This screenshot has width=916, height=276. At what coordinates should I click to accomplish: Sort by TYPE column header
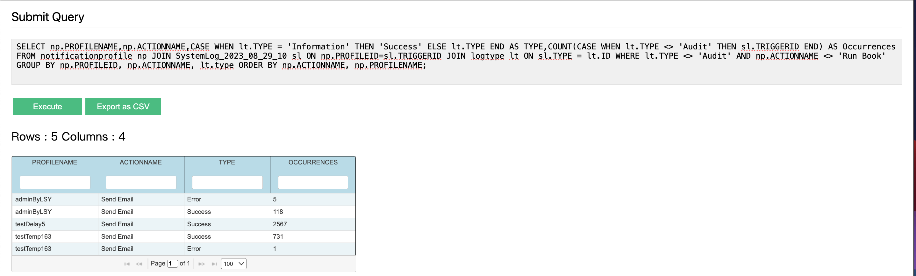pyautogui.click(x=227, y=162)
